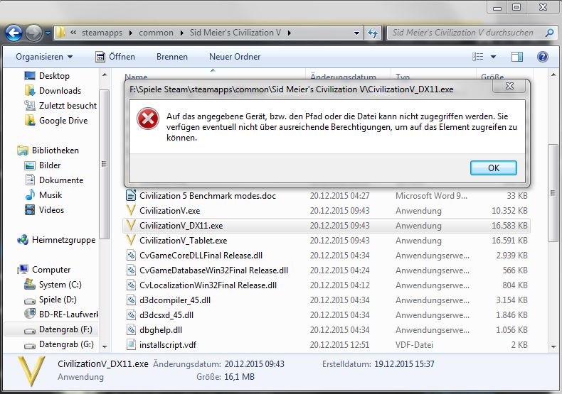Expand the arrow after steamapps breadcrumb

[x=130, y=33]
